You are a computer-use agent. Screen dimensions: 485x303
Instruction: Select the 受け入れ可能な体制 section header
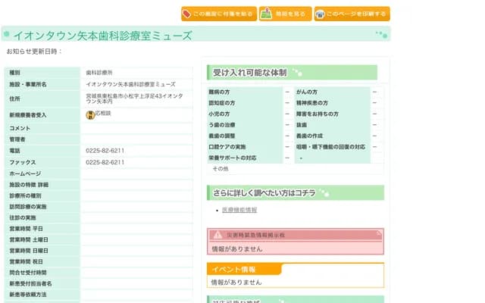tap(250, 73)
